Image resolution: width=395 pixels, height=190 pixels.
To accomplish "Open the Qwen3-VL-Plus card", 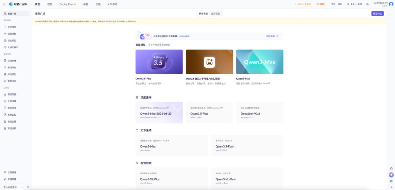I will click(x=172, y=178).
